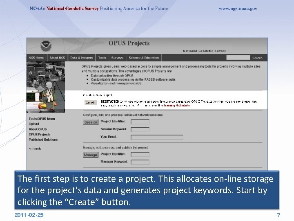This screenshot has height=221, width=294.
Task: Focus the Session Project Identifier field
Action: 140,122
